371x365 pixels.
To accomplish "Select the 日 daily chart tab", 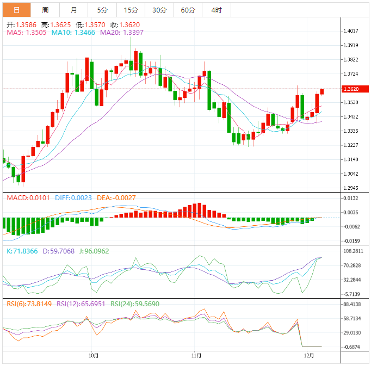I will tap(17, 10).
